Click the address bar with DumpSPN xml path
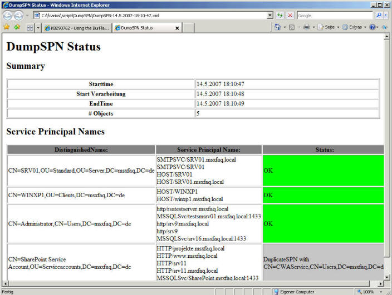 click(x=150, y=16)
